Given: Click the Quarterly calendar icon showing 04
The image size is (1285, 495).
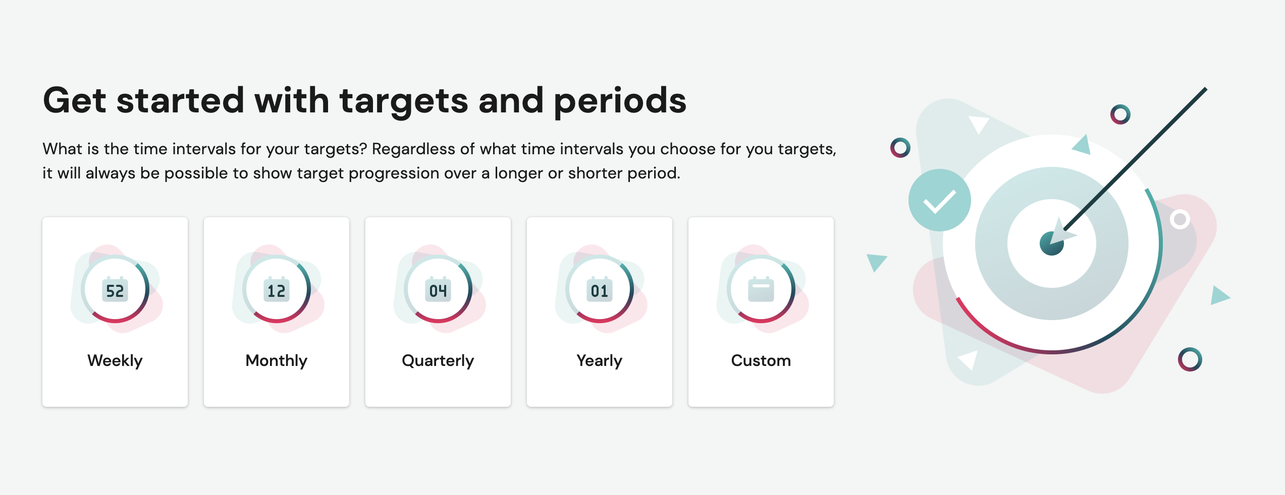Looking at the screenshot, I should click(x=438, y=289).
